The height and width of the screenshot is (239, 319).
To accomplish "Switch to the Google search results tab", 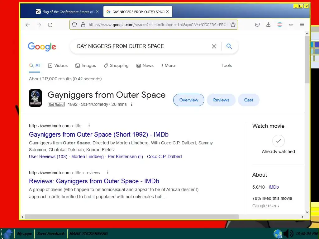I will point(137,12).
